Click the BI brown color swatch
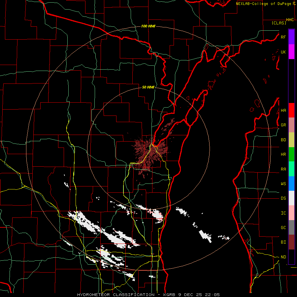This screenshot has width=297, height=297. coord(291,242)
